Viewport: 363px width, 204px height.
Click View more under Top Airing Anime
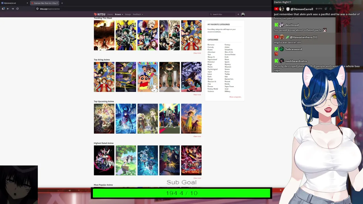pyautogui.click(x=197, y=95)
